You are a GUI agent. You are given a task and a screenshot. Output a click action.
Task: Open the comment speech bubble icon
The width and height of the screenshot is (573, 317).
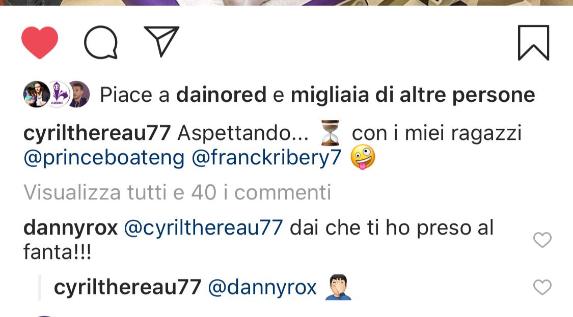[x=101, y=42]
